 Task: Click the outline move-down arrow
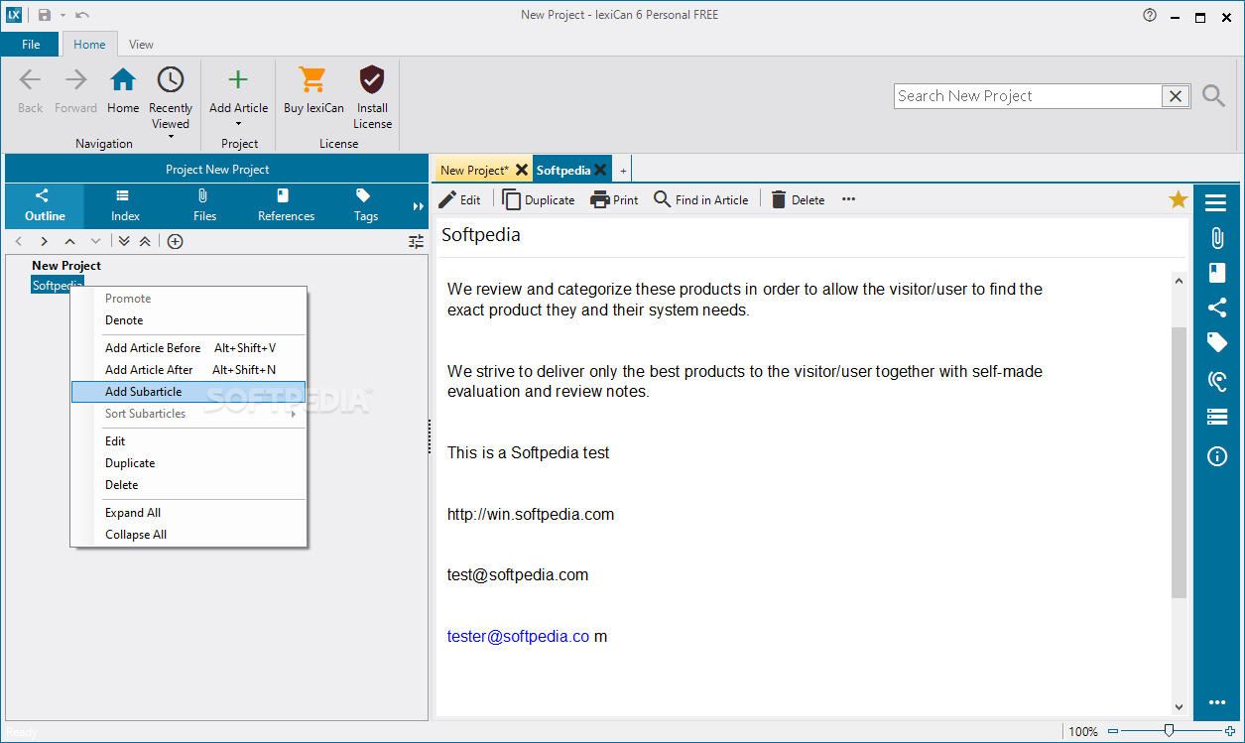[x=95, y=242]
